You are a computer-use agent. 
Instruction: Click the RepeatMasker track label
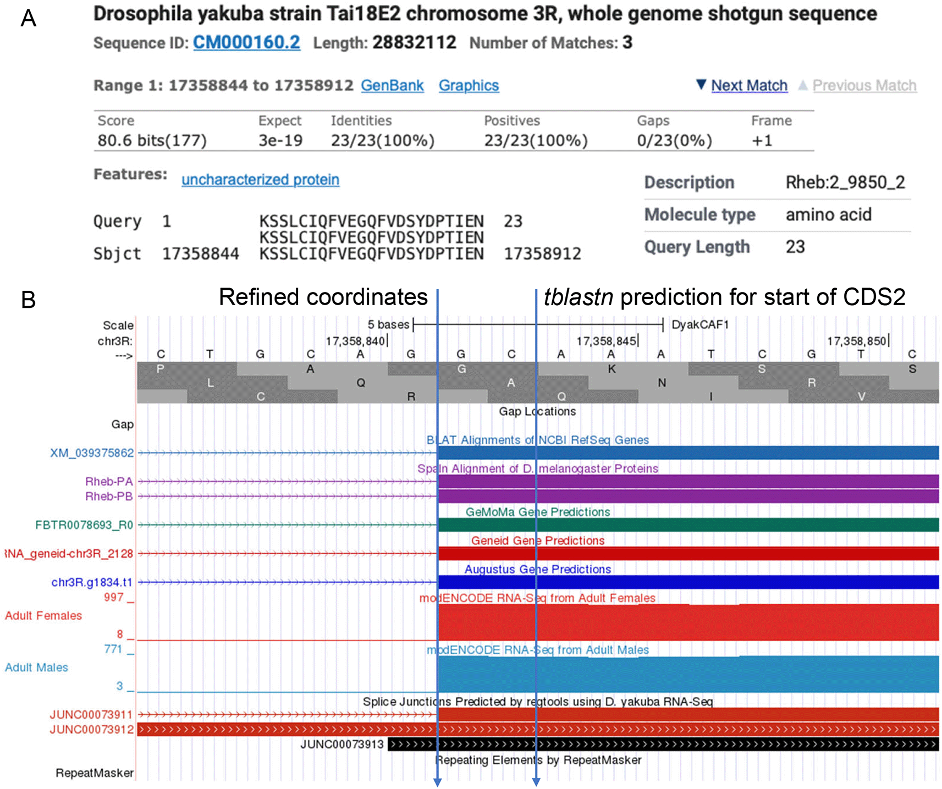click(95, 773)
